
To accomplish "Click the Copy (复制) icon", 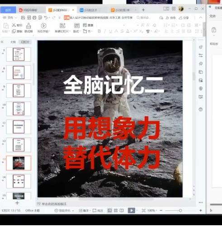I will point(14,31).
